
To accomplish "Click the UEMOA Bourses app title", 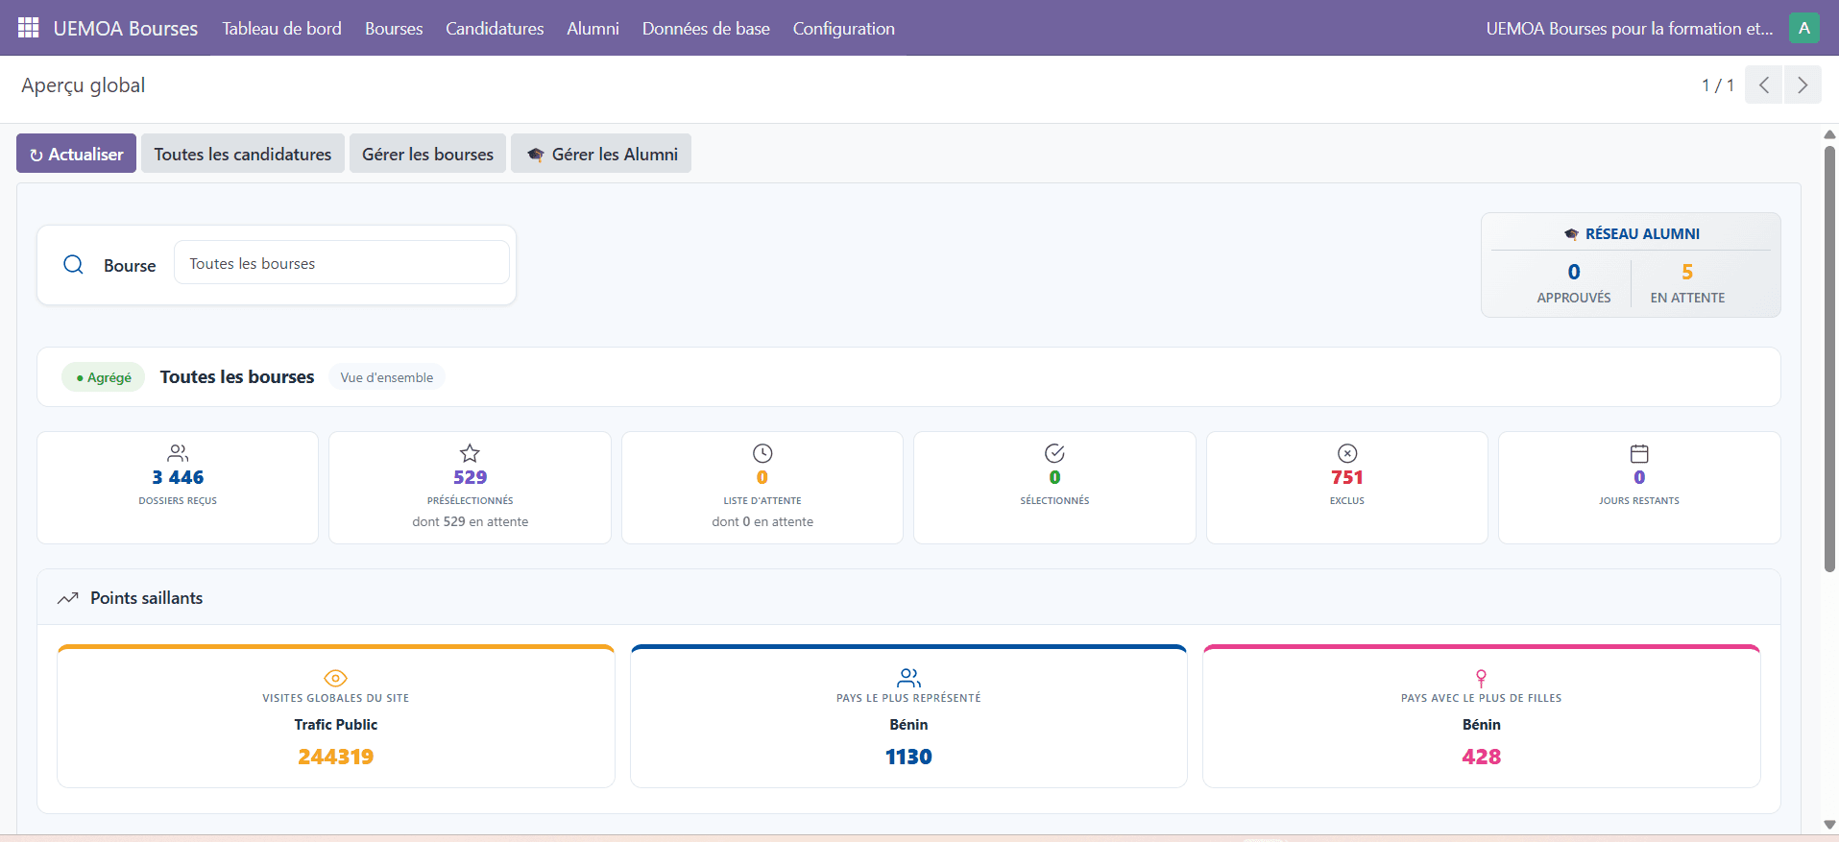I will [x=126, y=29].
